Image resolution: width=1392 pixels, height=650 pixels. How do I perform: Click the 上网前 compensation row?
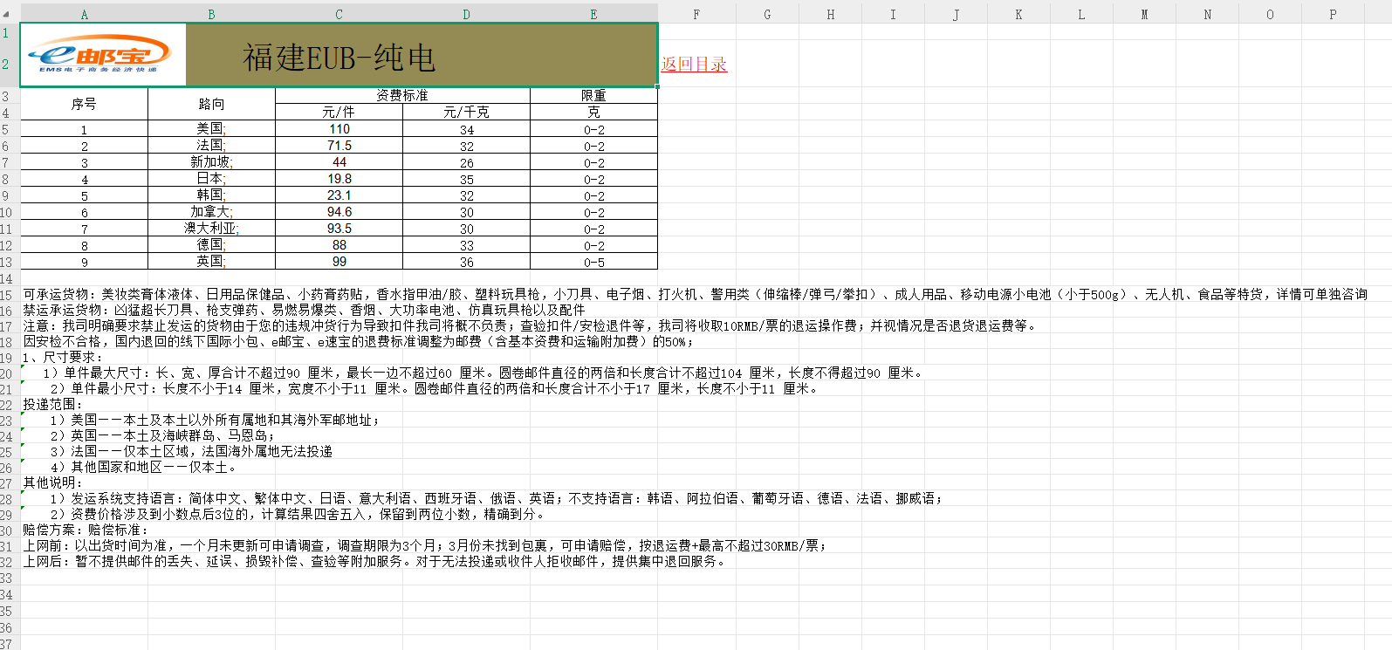coord(424,545)
